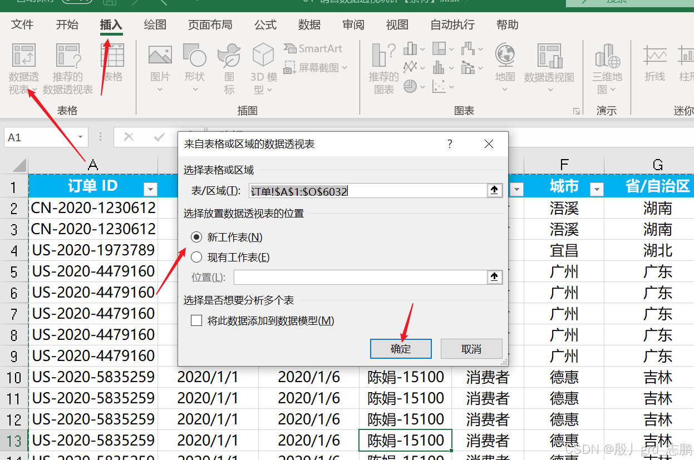Expand the pie chart dropdown arrow
694x460 pixels.
click(x=422, y=87)
